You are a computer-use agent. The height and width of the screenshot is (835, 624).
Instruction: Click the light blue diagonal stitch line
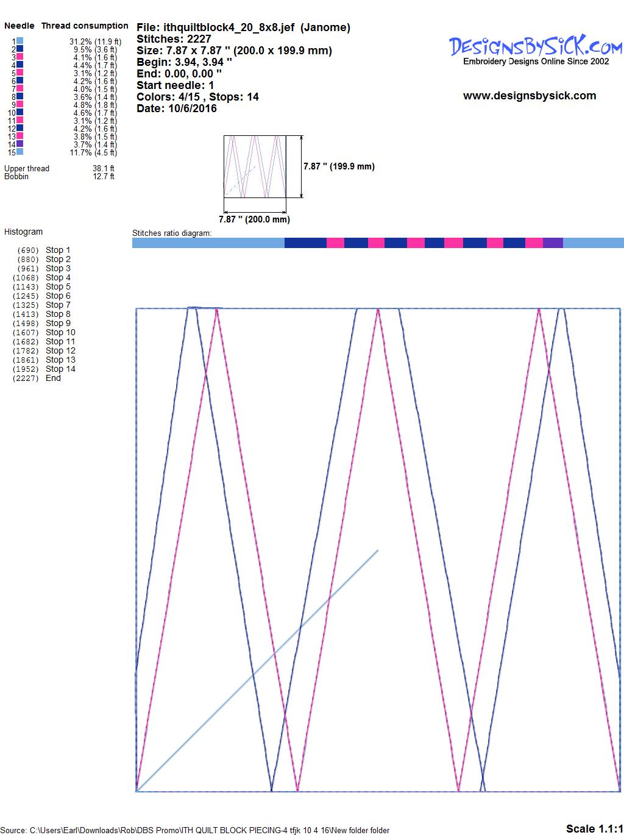(x=256, y=672)
